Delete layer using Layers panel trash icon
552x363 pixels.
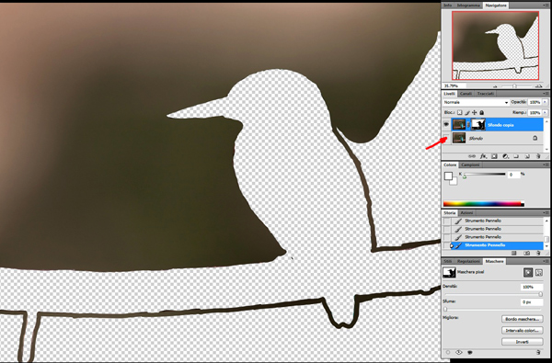click(x=538, y=156)
